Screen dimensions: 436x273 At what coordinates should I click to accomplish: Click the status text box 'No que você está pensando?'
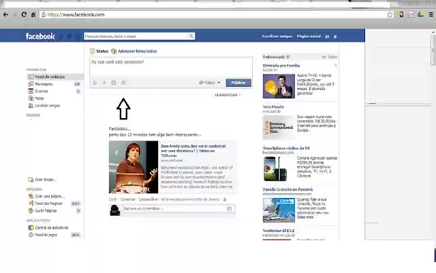(171, 67)
